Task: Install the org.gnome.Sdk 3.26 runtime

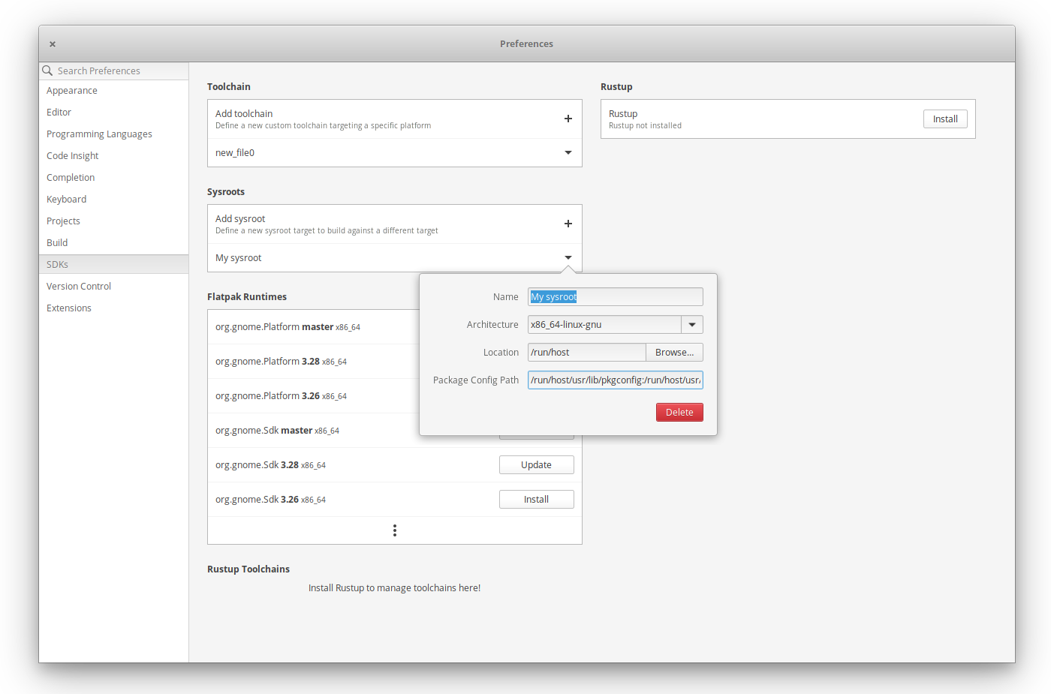Action: pyautogui.click(x=537, y=500)
